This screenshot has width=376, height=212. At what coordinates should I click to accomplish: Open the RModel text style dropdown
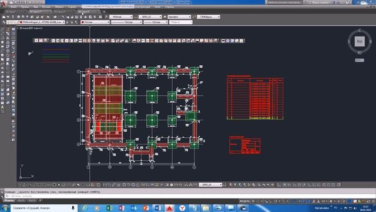pyautogui.click(x=121, y=17)
